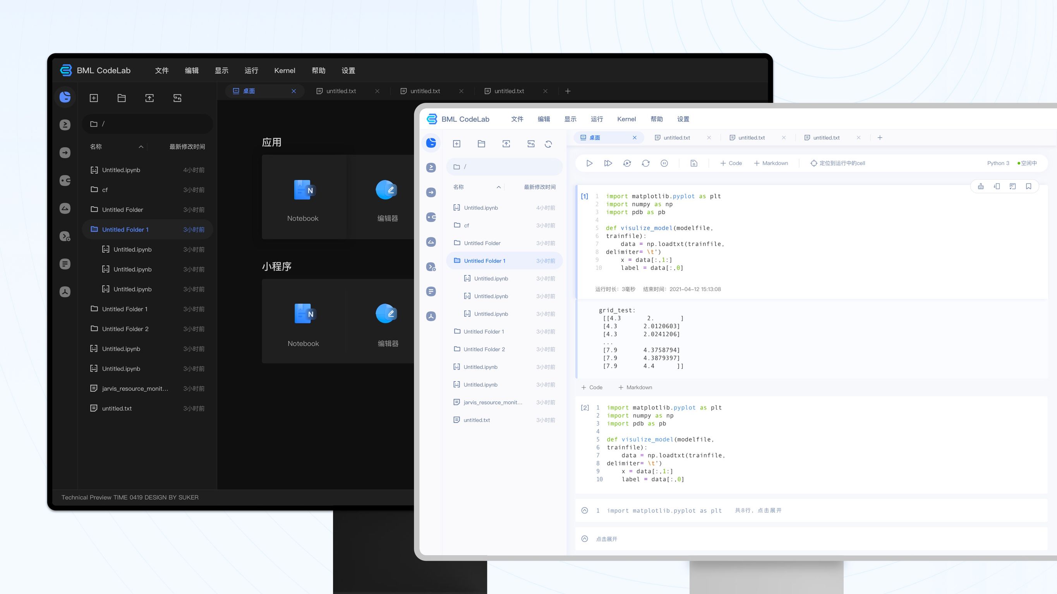This screenshot has height=594, width=1057.
Task: Create a new folder in file browser
Action: click(x=481, y=143)
